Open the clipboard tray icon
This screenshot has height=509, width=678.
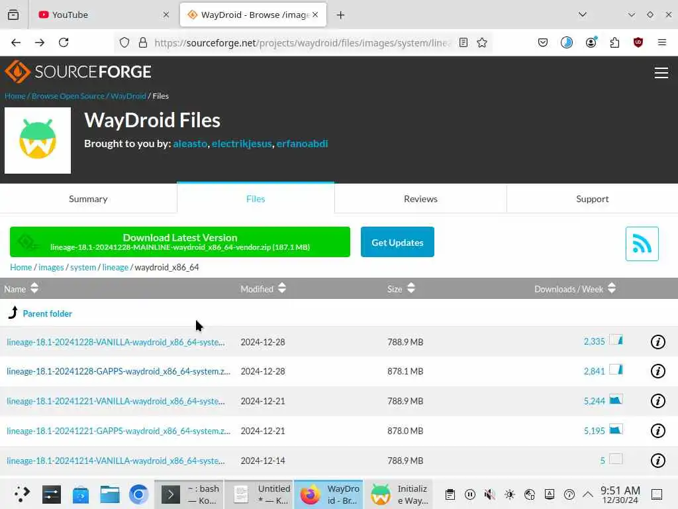click(x=450, y=494)
